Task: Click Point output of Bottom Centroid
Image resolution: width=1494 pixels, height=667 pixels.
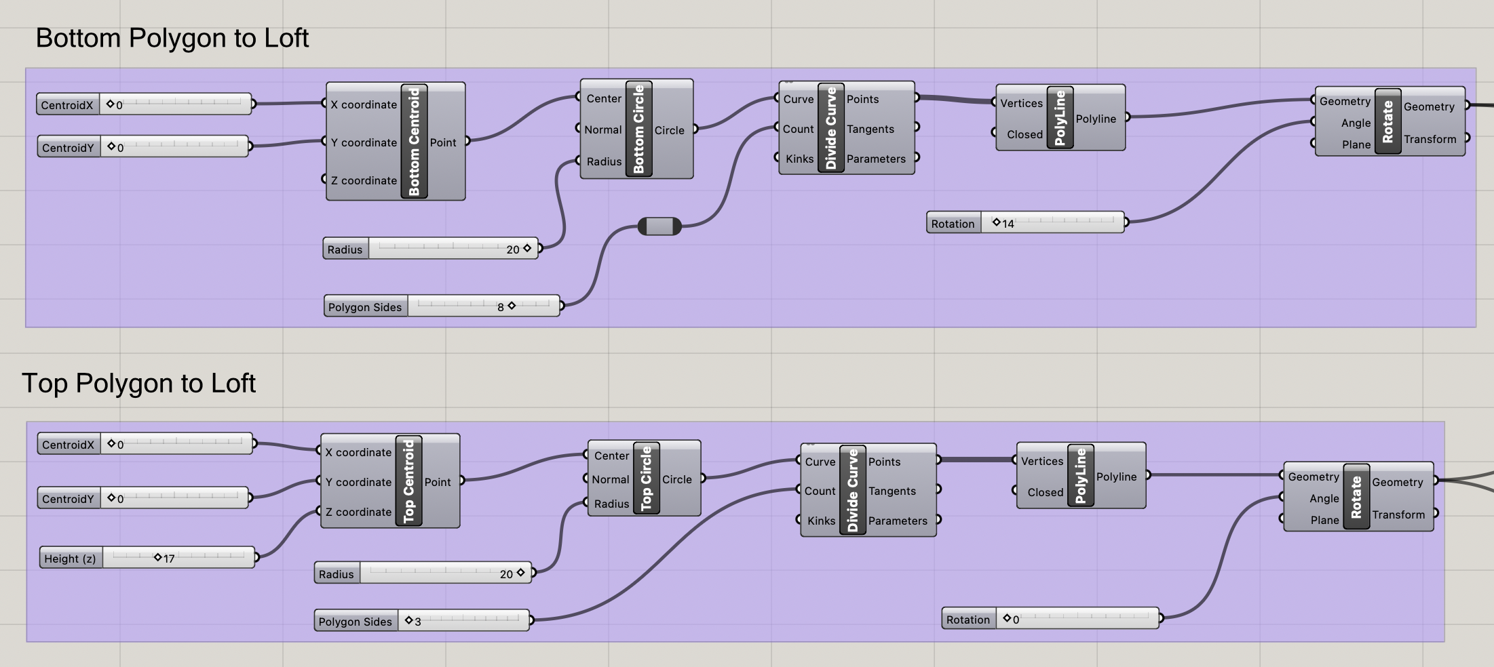Action: (x=443, y=142)
